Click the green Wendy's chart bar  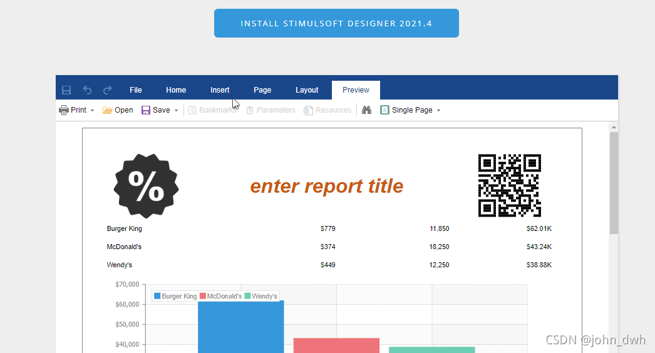pyautogui.click(x=432, y=350)
